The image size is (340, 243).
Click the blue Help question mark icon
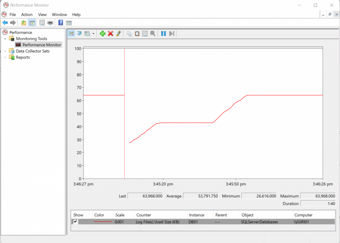click(61, 23)
